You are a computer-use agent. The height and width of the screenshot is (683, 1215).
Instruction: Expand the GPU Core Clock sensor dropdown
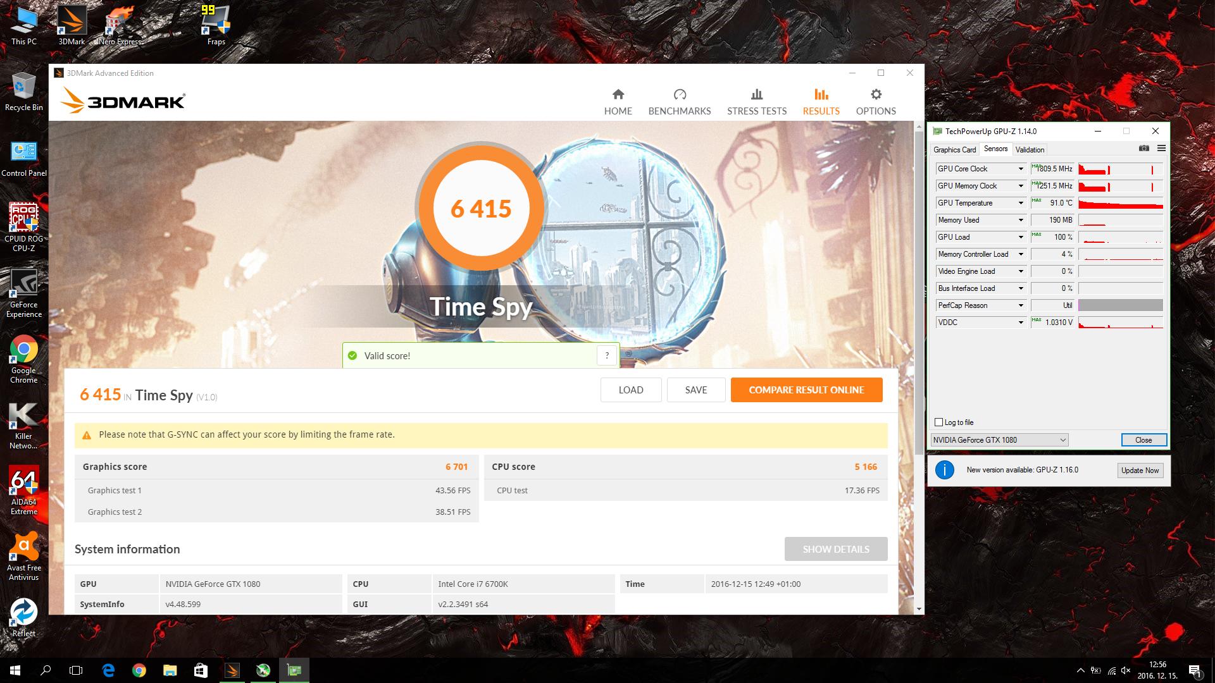click(x=1021, y=169)
